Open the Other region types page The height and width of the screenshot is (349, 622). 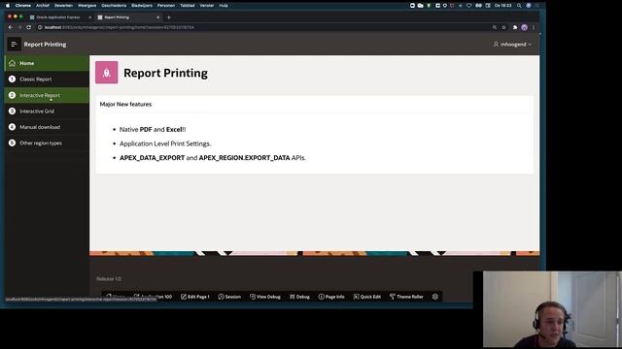pos(47,143)
